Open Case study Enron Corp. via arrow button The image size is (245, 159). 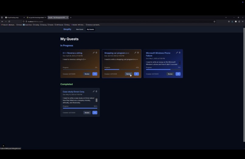point(95,112)
